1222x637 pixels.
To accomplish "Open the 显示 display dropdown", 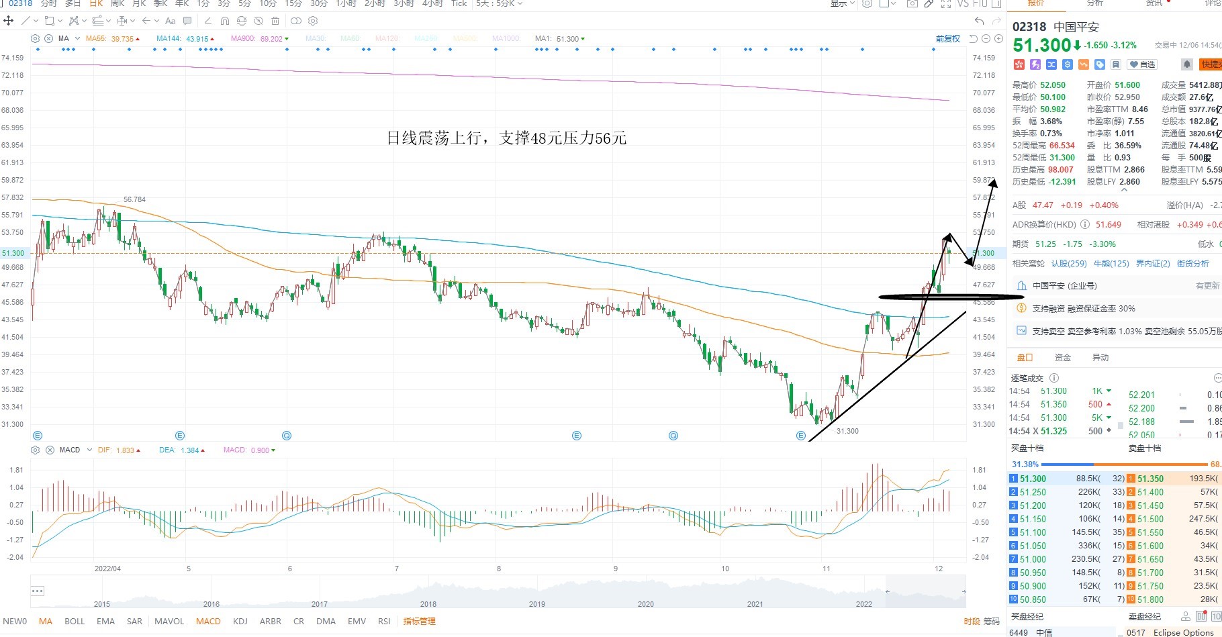I will [x=842, y=3].
